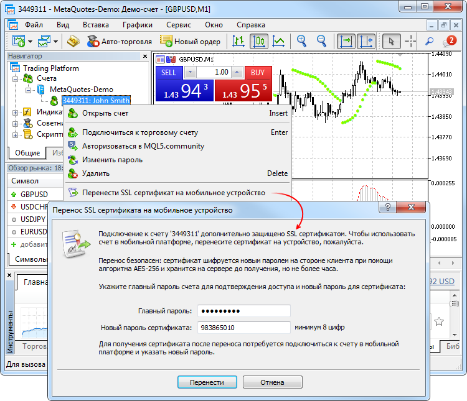Screen dimensions: 467x401
Task: Switch chart to candlestick mode
Action: click(258, 41)
